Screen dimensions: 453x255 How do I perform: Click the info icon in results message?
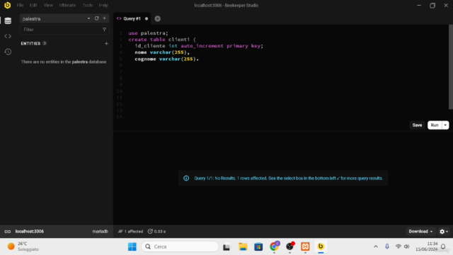click(186, 178)
